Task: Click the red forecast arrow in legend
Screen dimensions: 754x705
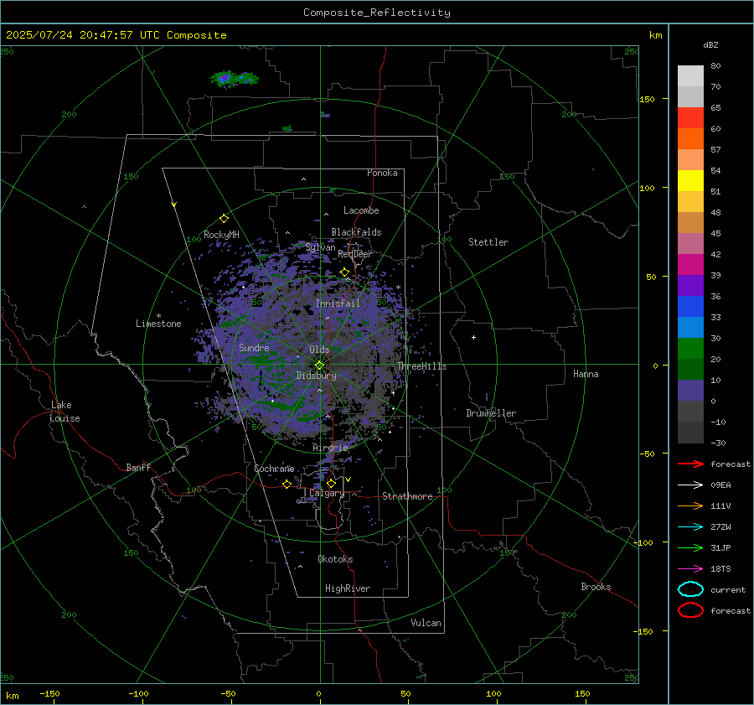Action: tap(690, 464)
